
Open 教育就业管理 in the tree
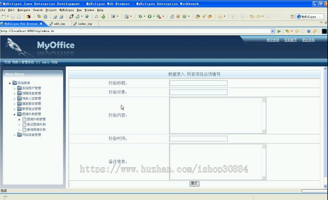point(32,109)
